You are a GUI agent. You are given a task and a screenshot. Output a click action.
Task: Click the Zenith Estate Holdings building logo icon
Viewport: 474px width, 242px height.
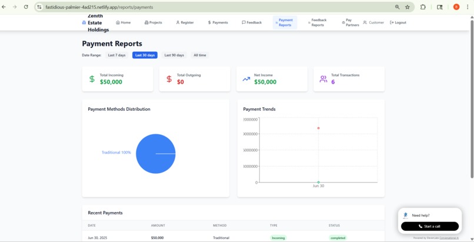tap(84, 23)
